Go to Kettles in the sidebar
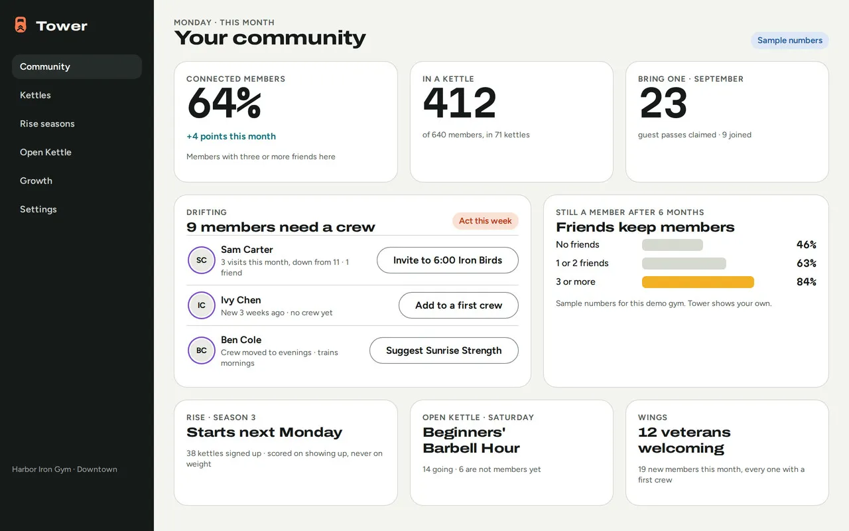 click(x=77, y=95)
